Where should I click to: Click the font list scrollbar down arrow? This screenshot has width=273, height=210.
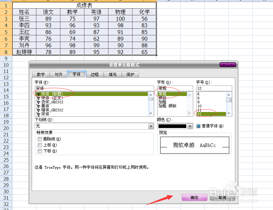(150, 113)
